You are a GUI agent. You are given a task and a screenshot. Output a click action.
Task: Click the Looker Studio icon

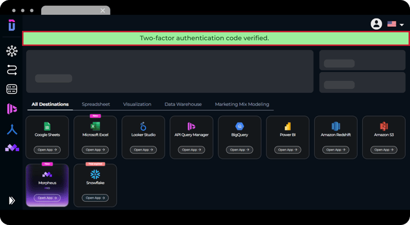(x=143, y=126)
